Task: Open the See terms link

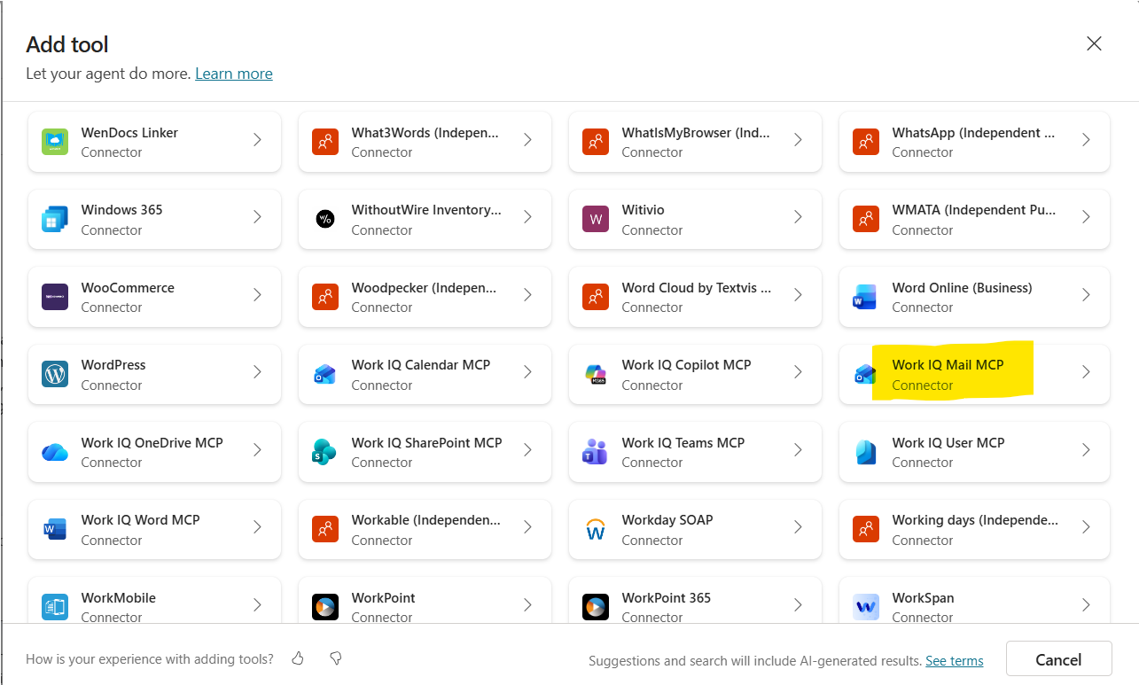Action: tap(955, 661)
